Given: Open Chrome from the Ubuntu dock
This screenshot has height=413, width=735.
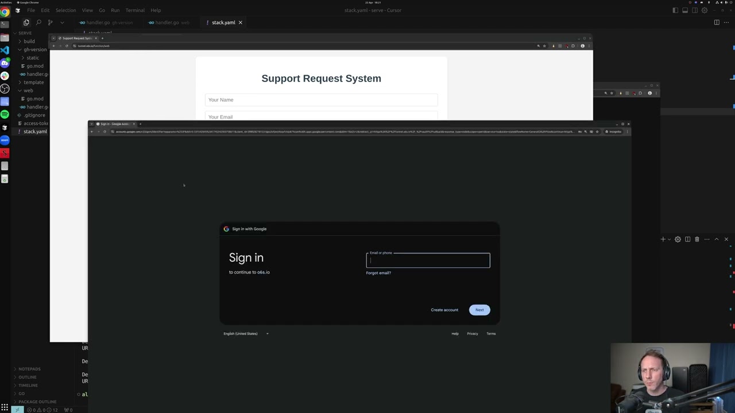Looking at the screenshot, I should coord(5,11).
